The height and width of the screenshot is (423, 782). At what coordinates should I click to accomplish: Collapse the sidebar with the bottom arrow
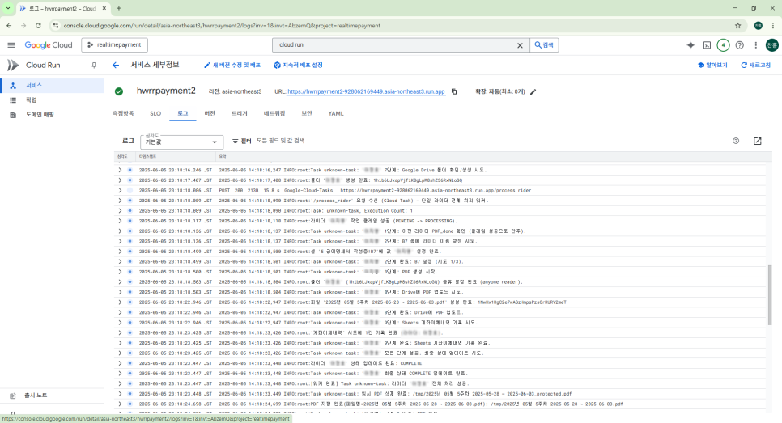[13, 413]
